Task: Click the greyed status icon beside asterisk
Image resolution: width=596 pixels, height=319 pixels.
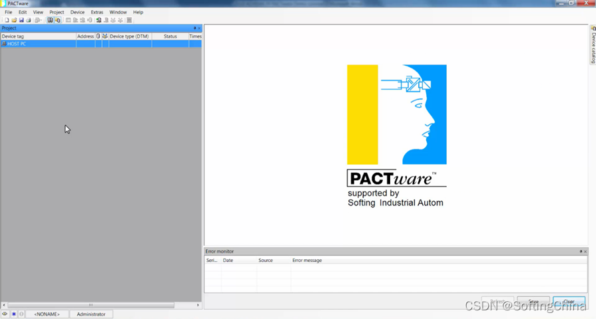Action: pyautogui.click(x=21, y=314)
